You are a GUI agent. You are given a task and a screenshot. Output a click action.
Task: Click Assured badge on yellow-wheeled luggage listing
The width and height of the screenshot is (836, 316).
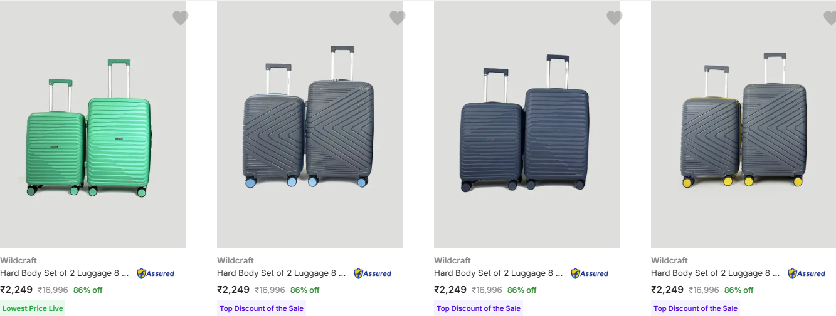coord(807,273)
